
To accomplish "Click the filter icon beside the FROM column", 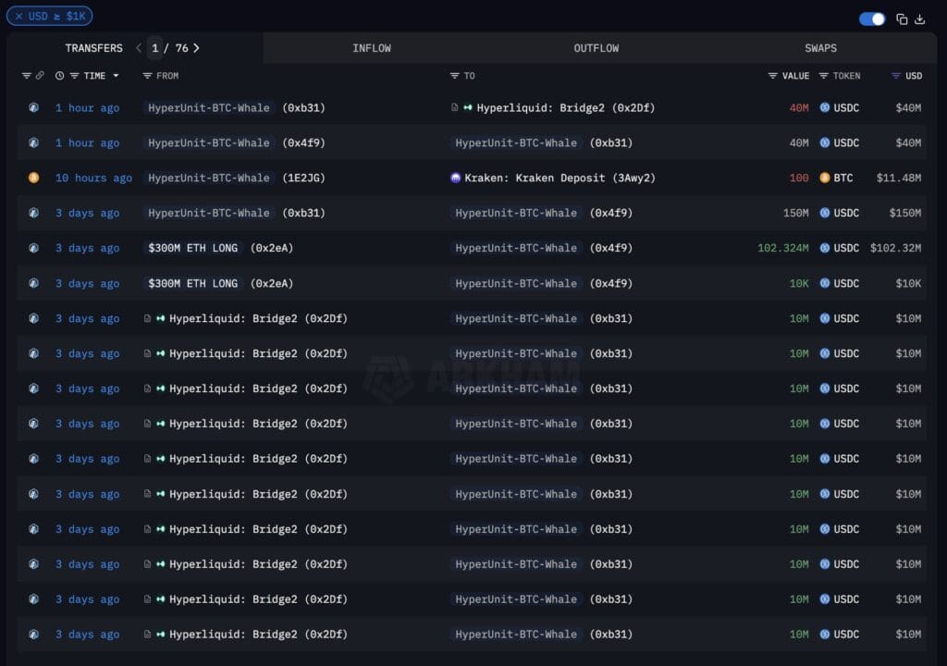I will coord(148,76).
